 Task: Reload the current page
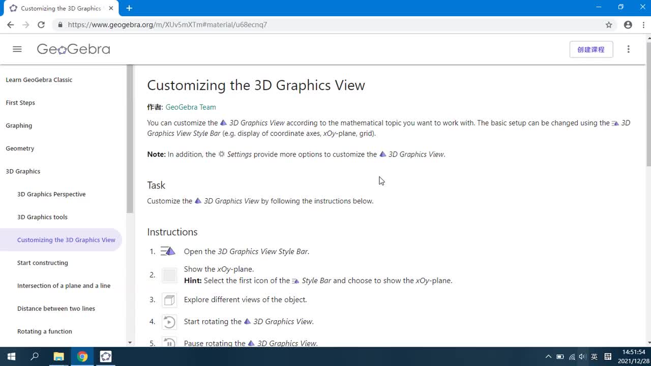(x=41, y=24)
